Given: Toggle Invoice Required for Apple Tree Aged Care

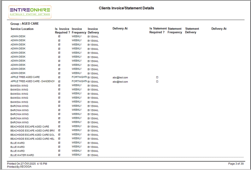Looking at the screenshot, I should tap(59, 77).
